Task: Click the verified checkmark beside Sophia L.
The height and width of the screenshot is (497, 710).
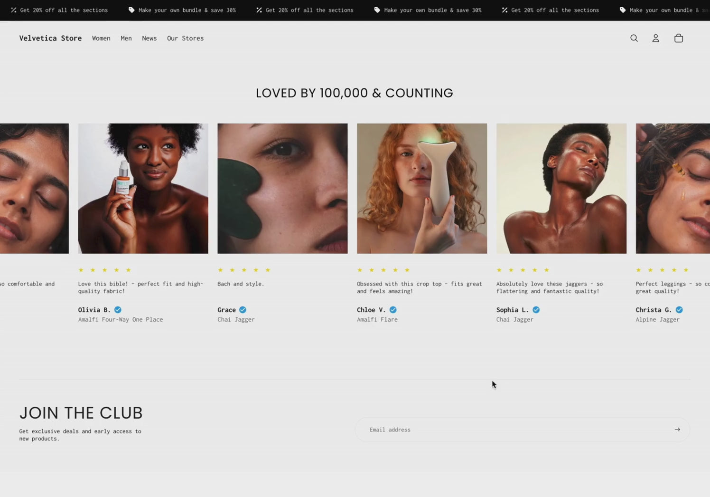Action: (x=536, y=309)
